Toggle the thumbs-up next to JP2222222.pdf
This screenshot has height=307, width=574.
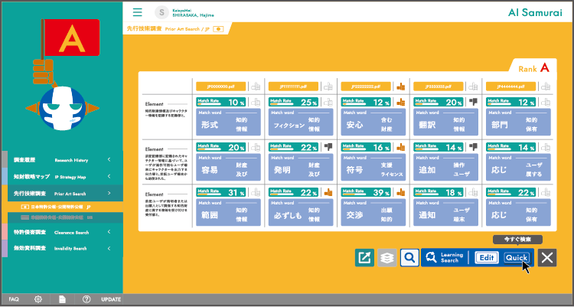tap(400, 87)
